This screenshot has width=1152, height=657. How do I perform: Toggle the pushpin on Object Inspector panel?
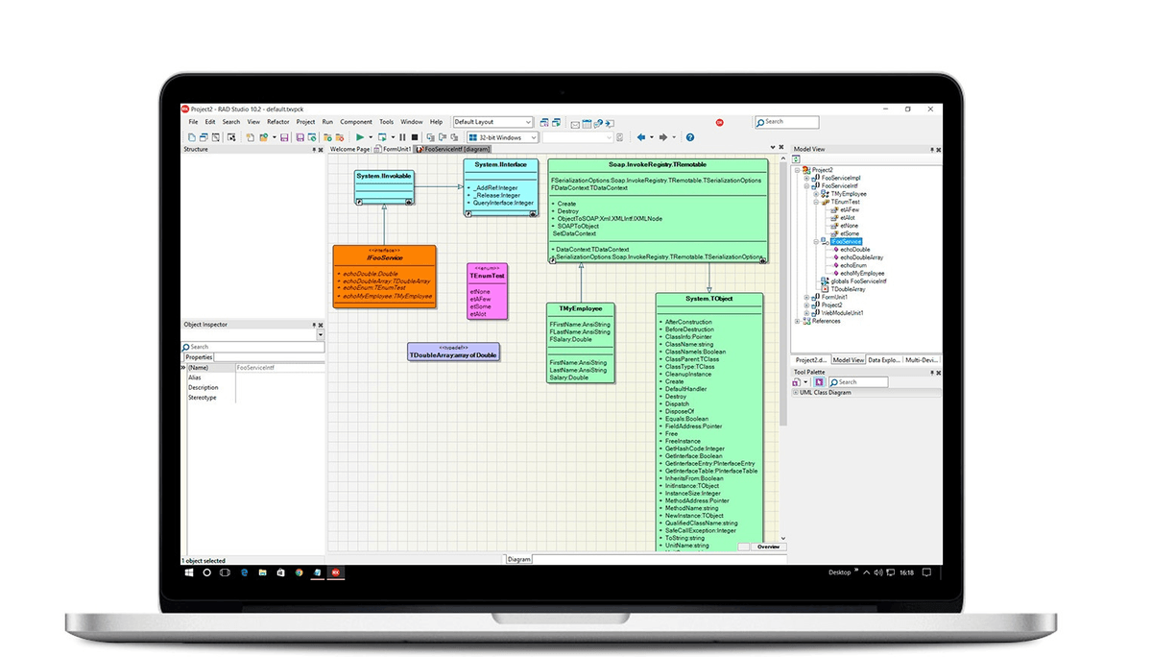pos(314,325)
